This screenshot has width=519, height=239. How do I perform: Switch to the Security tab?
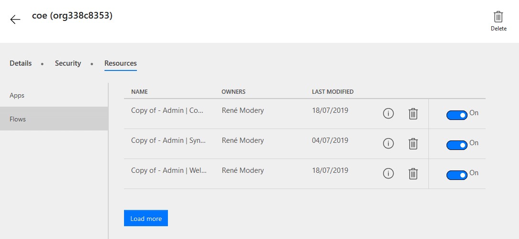click(68, 63)
